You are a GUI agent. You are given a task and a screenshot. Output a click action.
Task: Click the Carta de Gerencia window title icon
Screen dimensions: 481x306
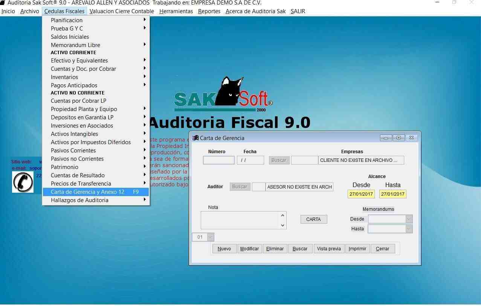(195, 138)
